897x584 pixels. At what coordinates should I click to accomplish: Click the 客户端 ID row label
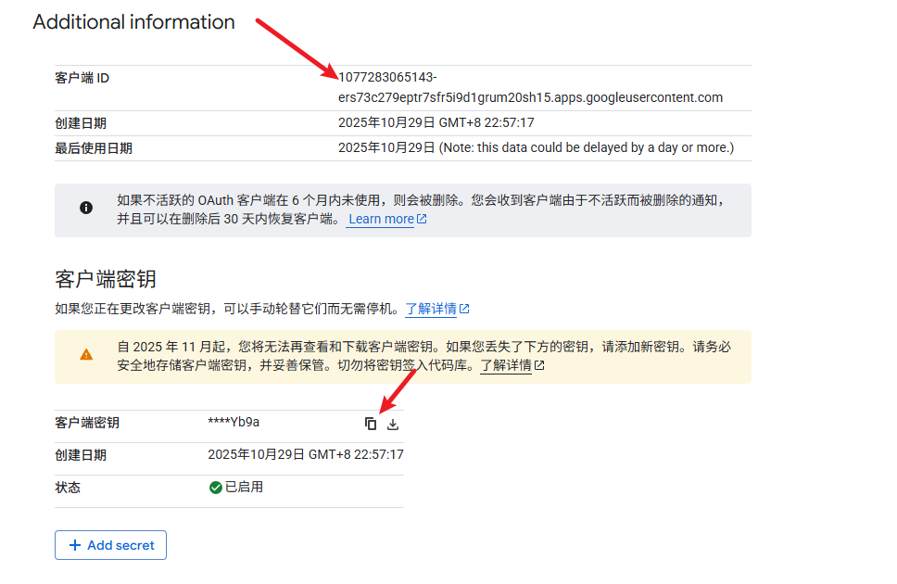(82, 78)
